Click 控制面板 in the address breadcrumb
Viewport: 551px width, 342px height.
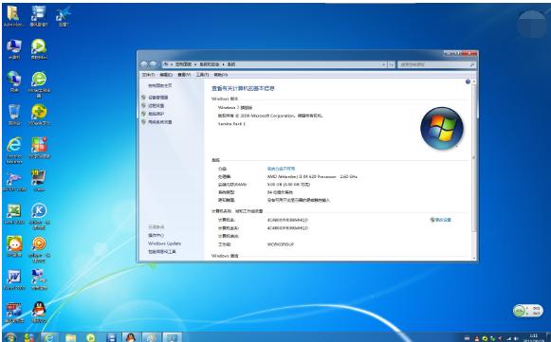pyautogui.click(x=183, y=64)
